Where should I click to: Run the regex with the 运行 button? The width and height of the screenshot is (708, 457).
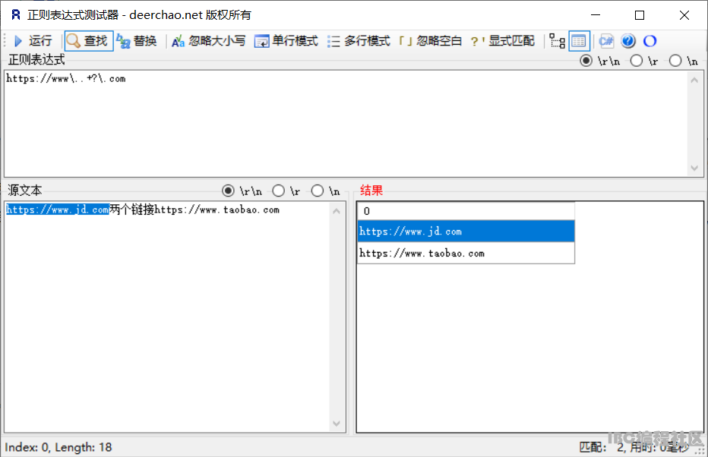click(33, 41)
